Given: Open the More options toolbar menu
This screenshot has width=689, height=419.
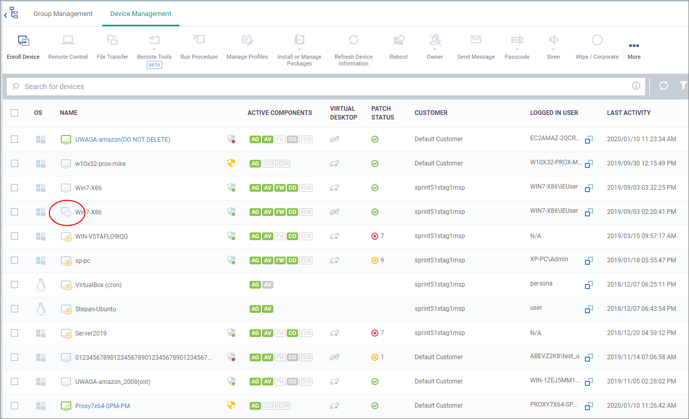Looking at the screenshot, I should click(634, 51).
